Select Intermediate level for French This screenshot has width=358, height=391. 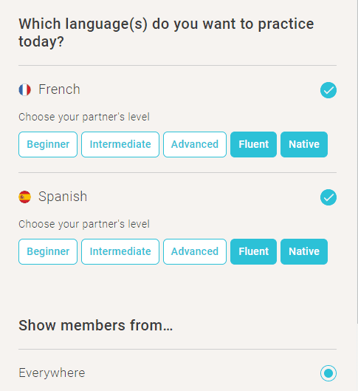(120, 144)
